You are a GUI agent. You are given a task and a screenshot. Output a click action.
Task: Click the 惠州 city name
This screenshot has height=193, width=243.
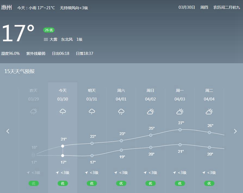6,7
